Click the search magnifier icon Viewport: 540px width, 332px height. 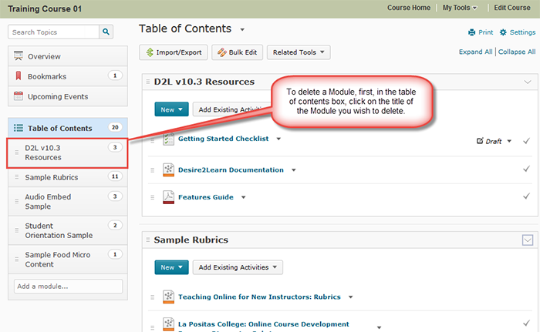tap(106, 32)
